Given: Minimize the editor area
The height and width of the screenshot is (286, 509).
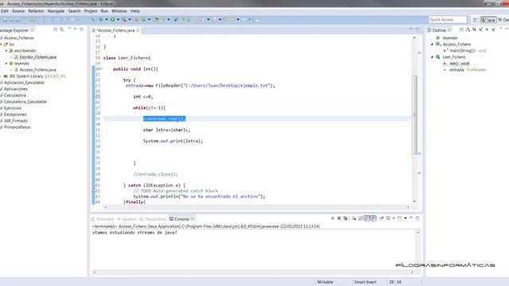Looking at the screenshot, I should coord(411,29).
